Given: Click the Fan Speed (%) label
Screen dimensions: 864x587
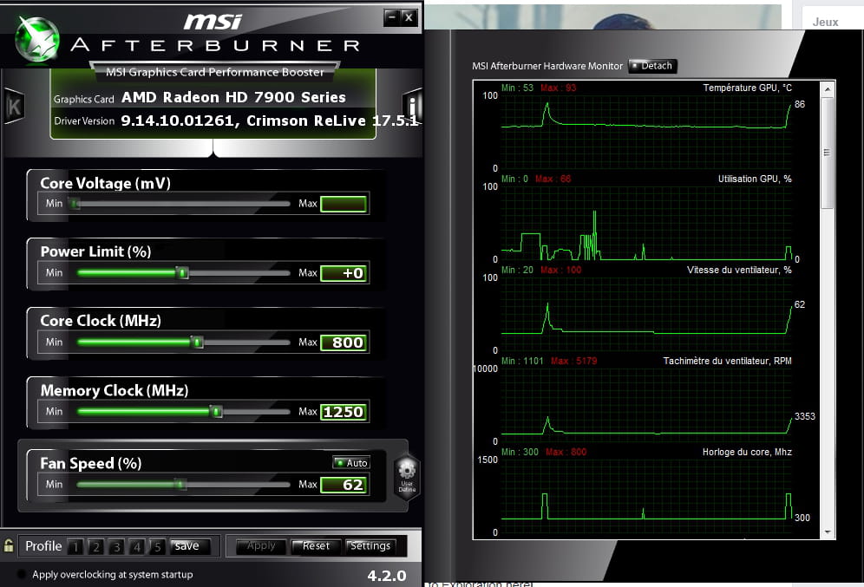Looking at the screenshot, I should point(91,464).
